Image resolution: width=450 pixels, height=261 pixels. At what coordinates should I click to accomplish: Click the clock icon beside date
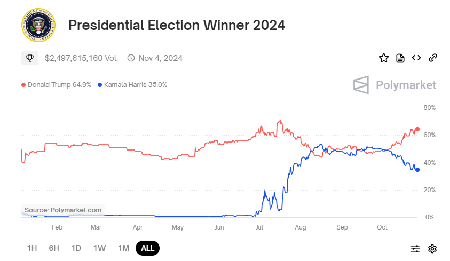tap(131, 58)
